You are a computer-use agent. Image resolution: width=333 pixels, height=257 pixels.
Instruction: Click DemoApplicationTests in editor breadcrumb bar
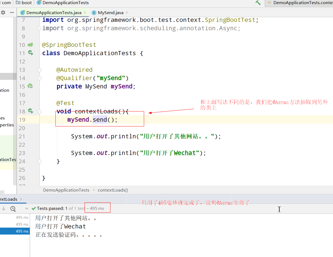click(66, 190)
